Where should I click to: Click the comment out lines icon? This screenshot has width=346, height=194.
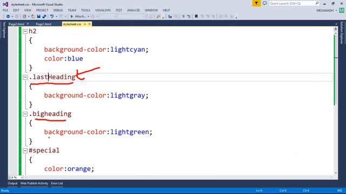(183, 17)
